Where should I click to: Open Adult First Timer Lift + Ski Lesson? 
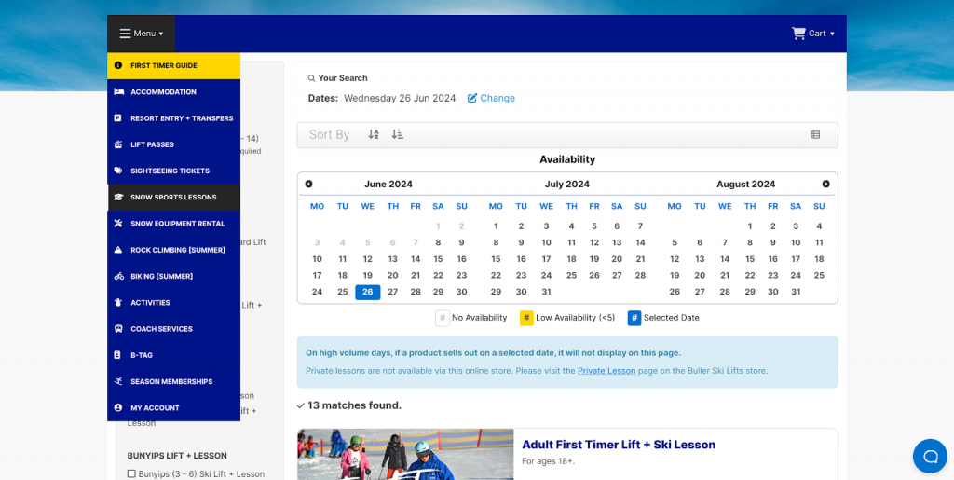(618, 445)
